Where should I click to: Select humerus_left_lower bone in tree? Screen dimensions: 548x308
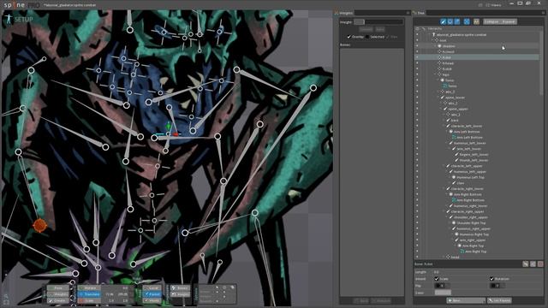[x=470, y=143]
